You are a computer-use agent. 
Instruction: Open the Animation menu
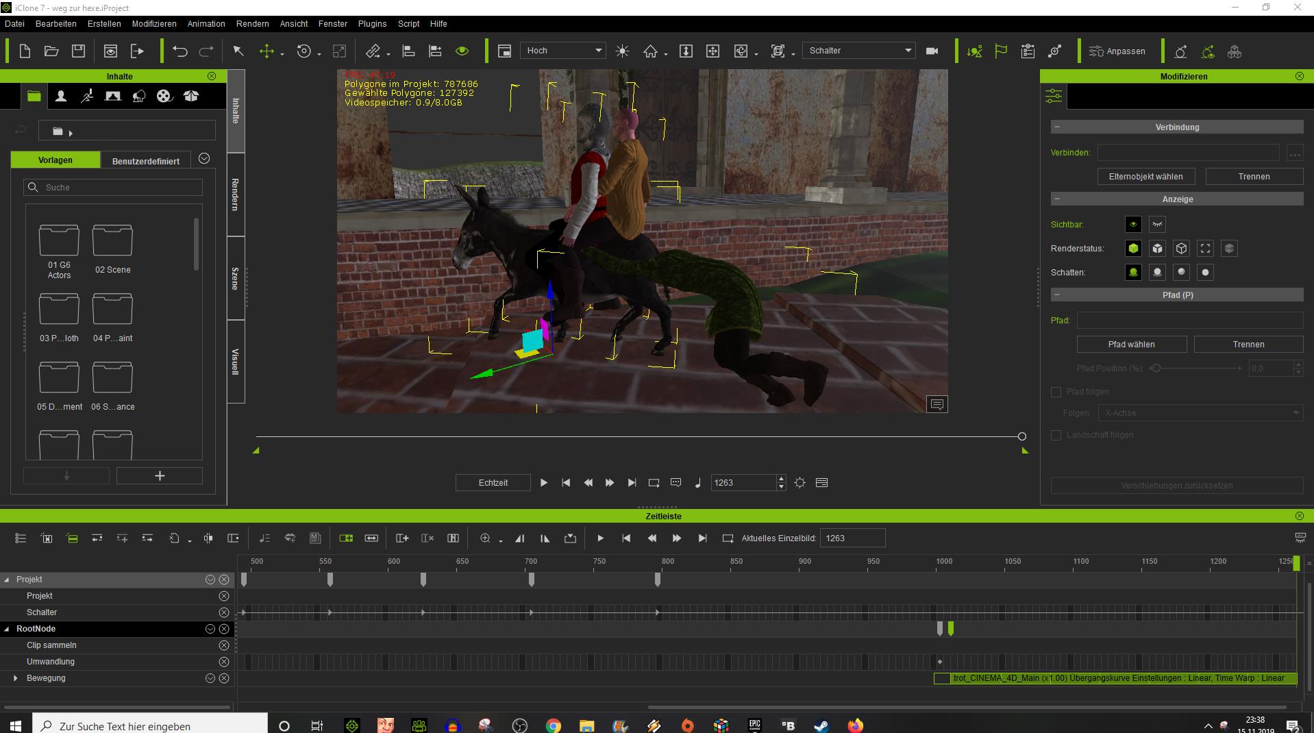coord(206,23)
